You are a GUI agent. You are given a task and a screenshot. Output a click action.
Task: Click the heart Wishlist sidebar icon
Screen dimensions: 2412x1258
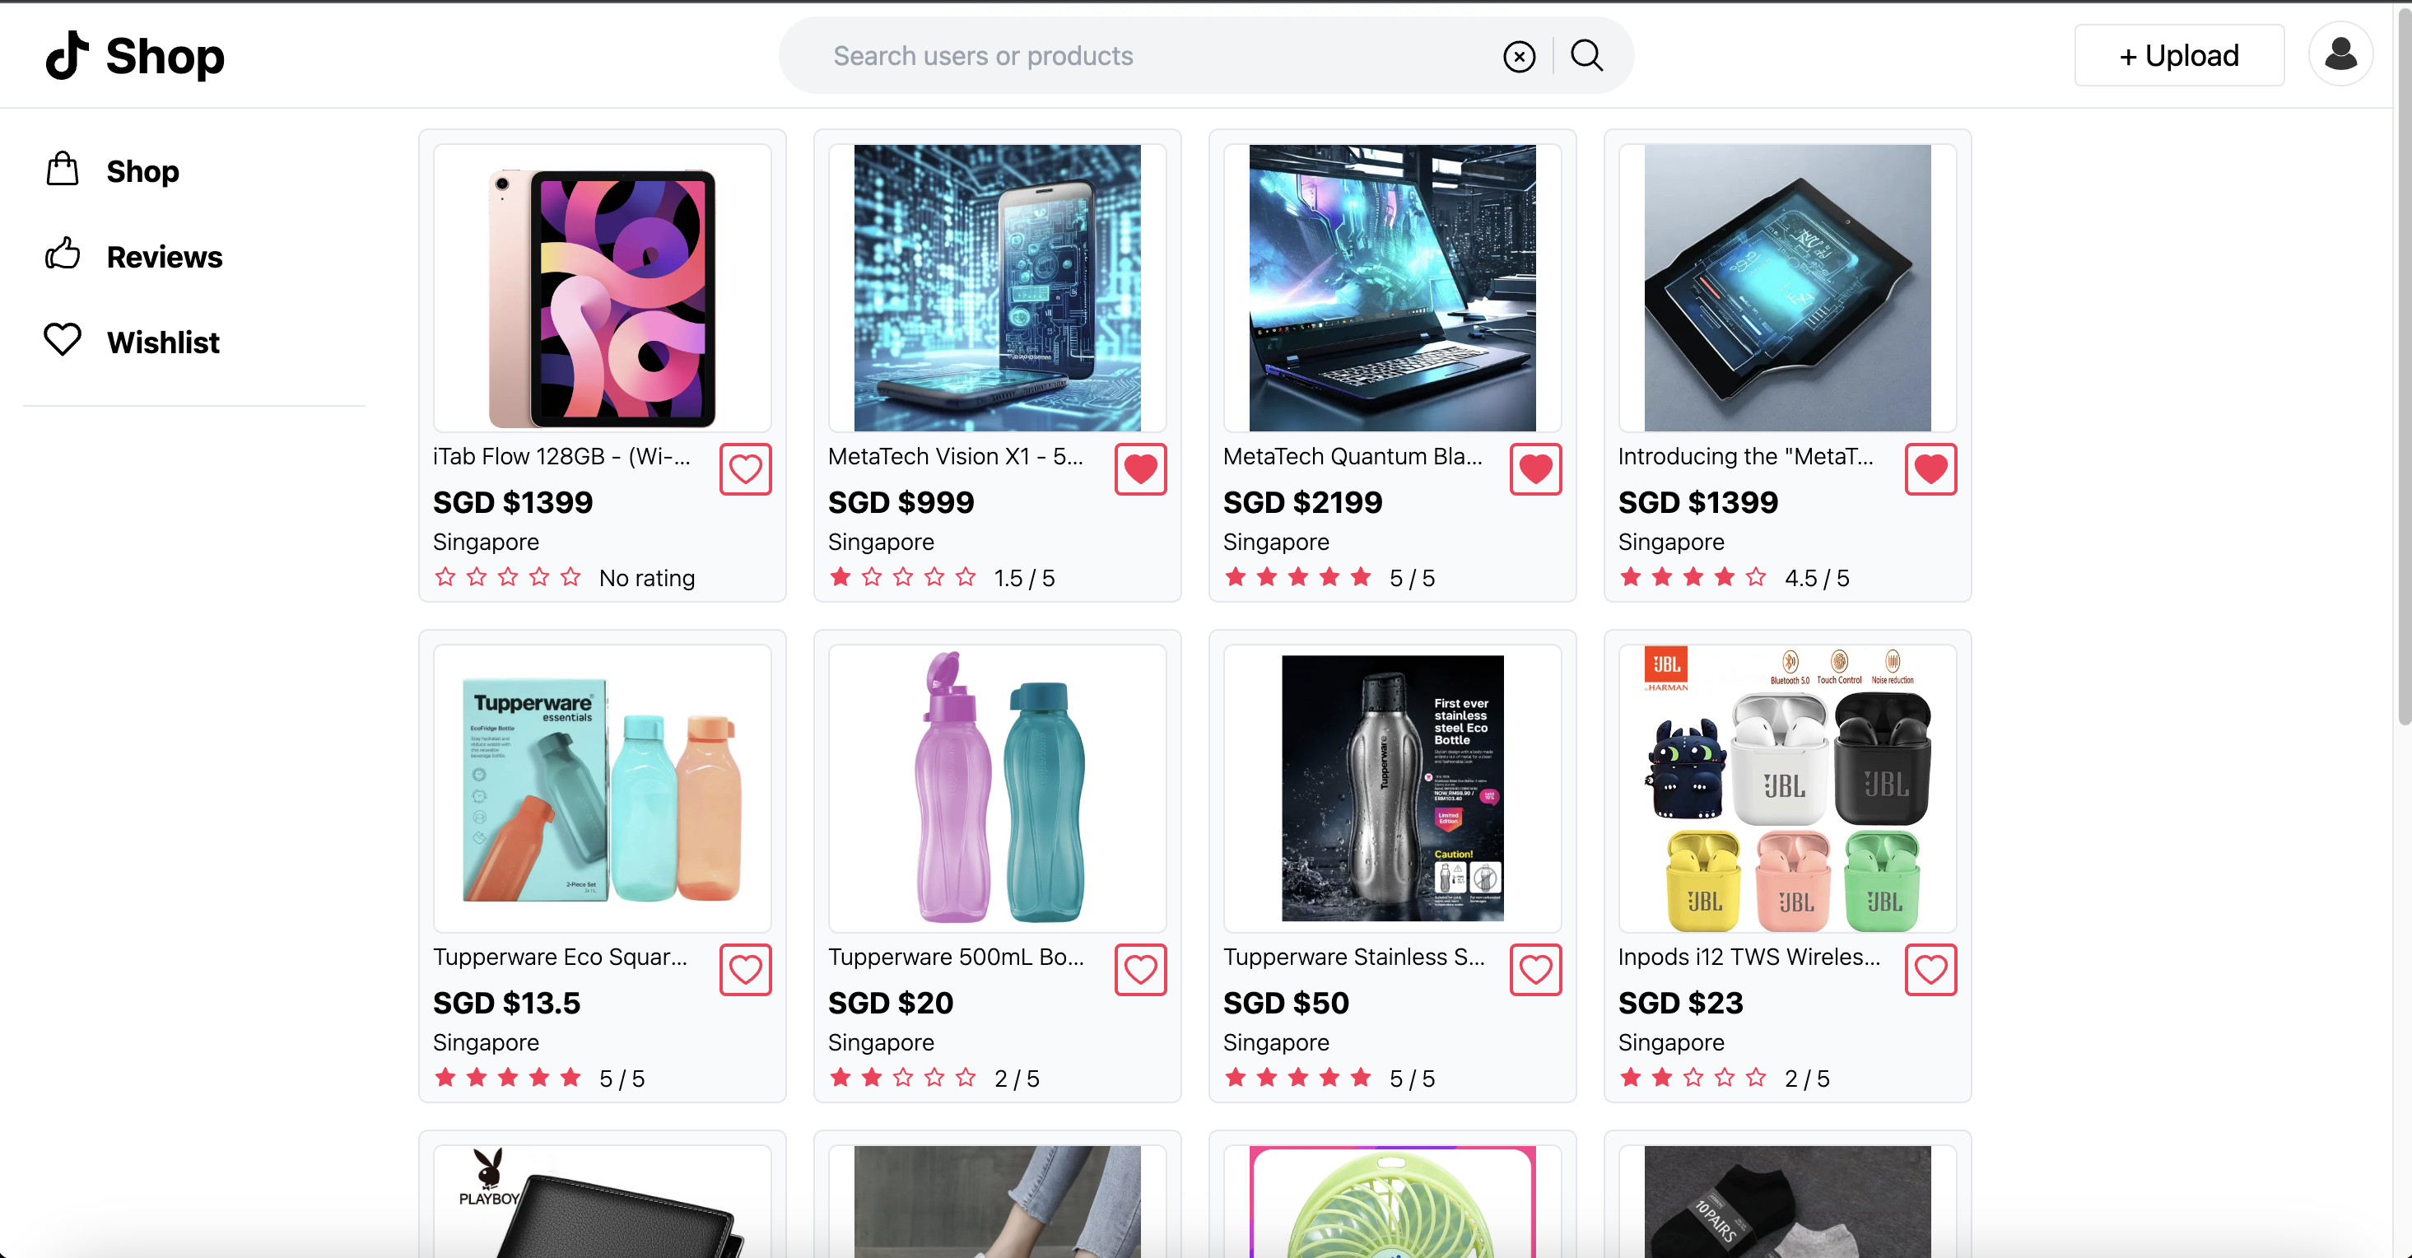point(63,340)
